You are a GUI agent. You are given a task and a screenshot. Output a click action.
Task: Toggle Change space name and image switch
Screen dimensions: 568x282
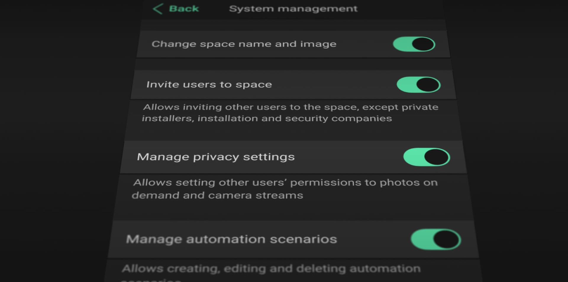tap(414, 44)
